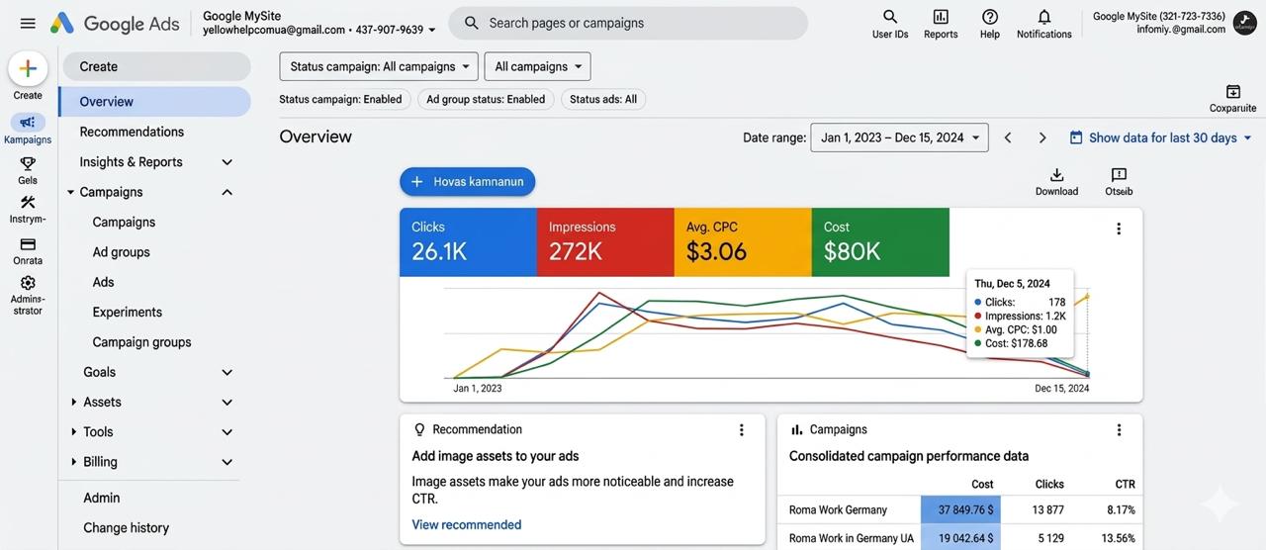The width and height of the screenshot is (1266, 550).
Task: Click the Otseib feedback icon
Action: coord(1119,174)
